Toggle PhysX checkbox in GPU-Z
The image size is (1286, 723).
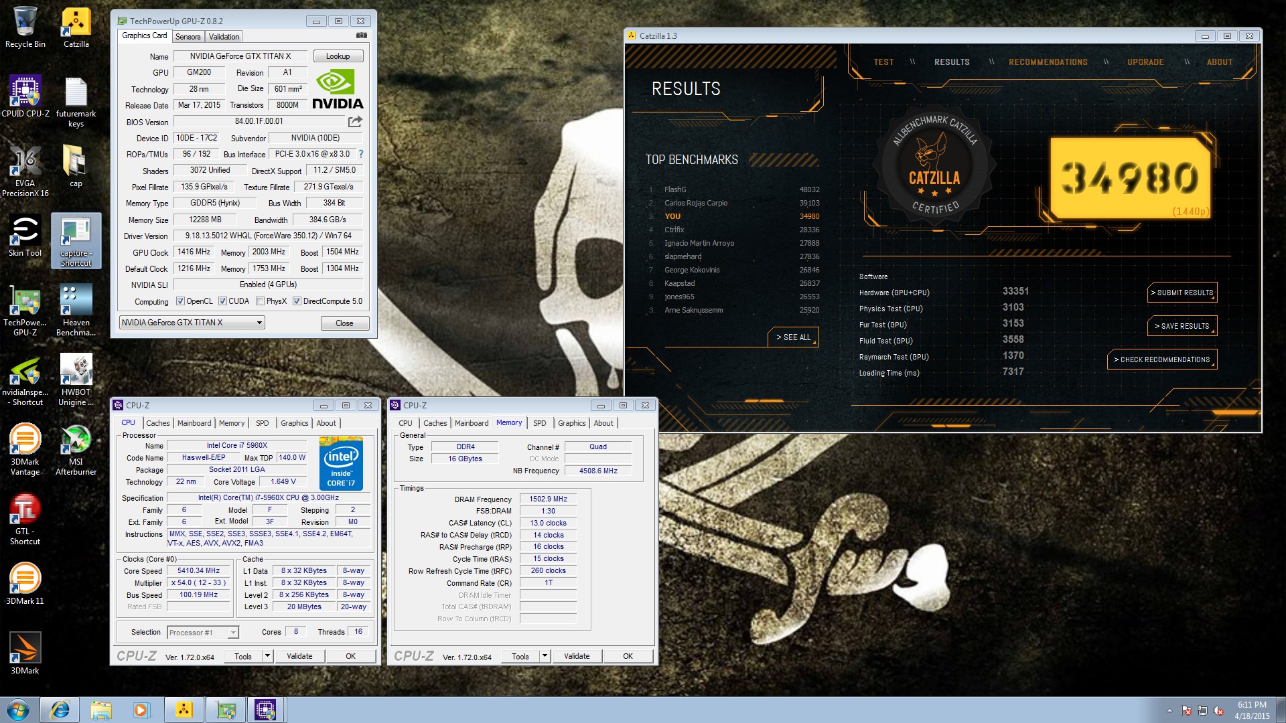coord(260,301)
